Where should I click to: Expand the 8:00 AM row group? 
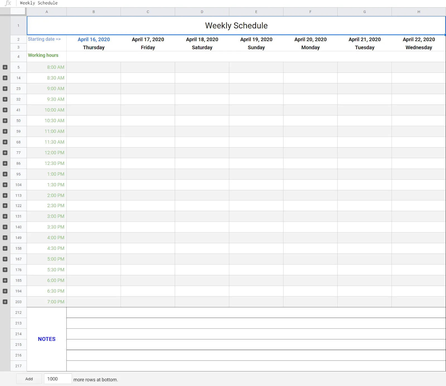tap(5, 67)
